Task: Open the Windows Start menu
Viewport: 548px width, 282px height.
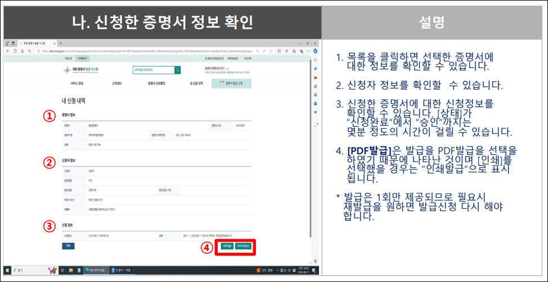Action: (7, 270)
